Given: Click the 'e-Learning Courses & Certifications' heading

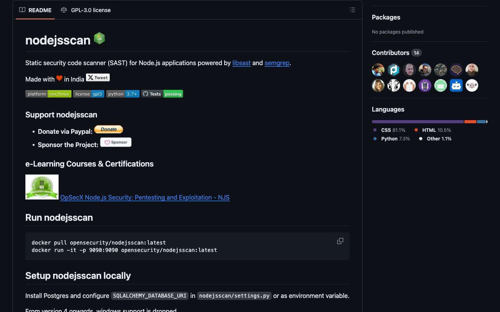Looking at the screenshot, I should (x=89, y=164).
